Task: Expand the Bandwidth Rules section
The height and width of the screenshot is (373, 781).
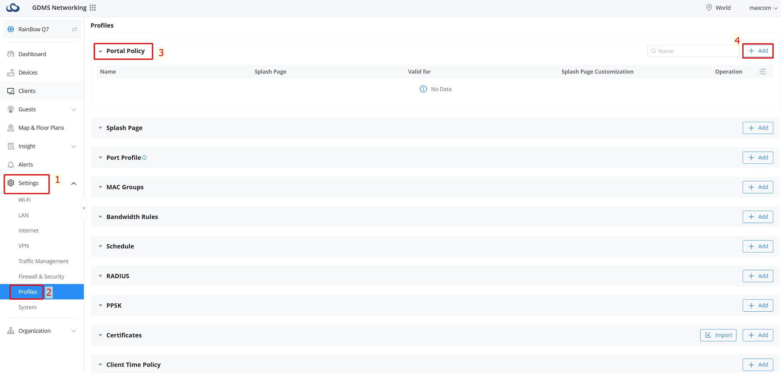Action: point(100,217)
